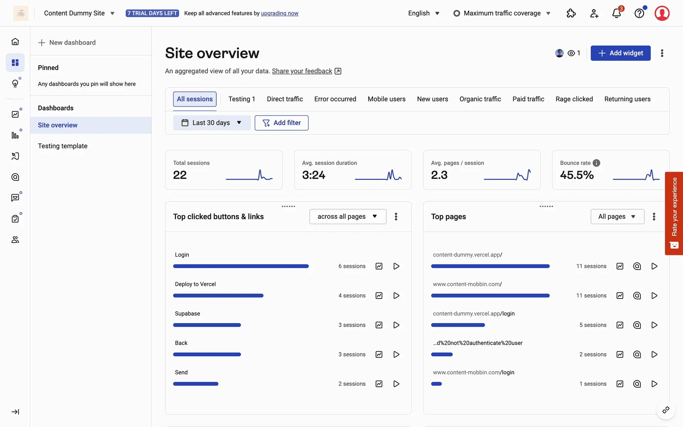Viewport: 683px width, 427px height.
Task: Play recordings for Login button row
Action: [396, 266]
